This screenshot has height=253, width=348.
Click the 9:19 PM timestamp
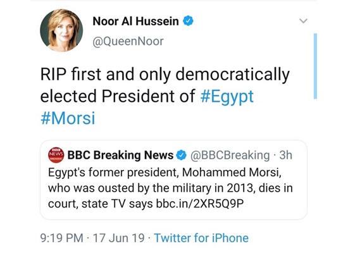[62, 238]
